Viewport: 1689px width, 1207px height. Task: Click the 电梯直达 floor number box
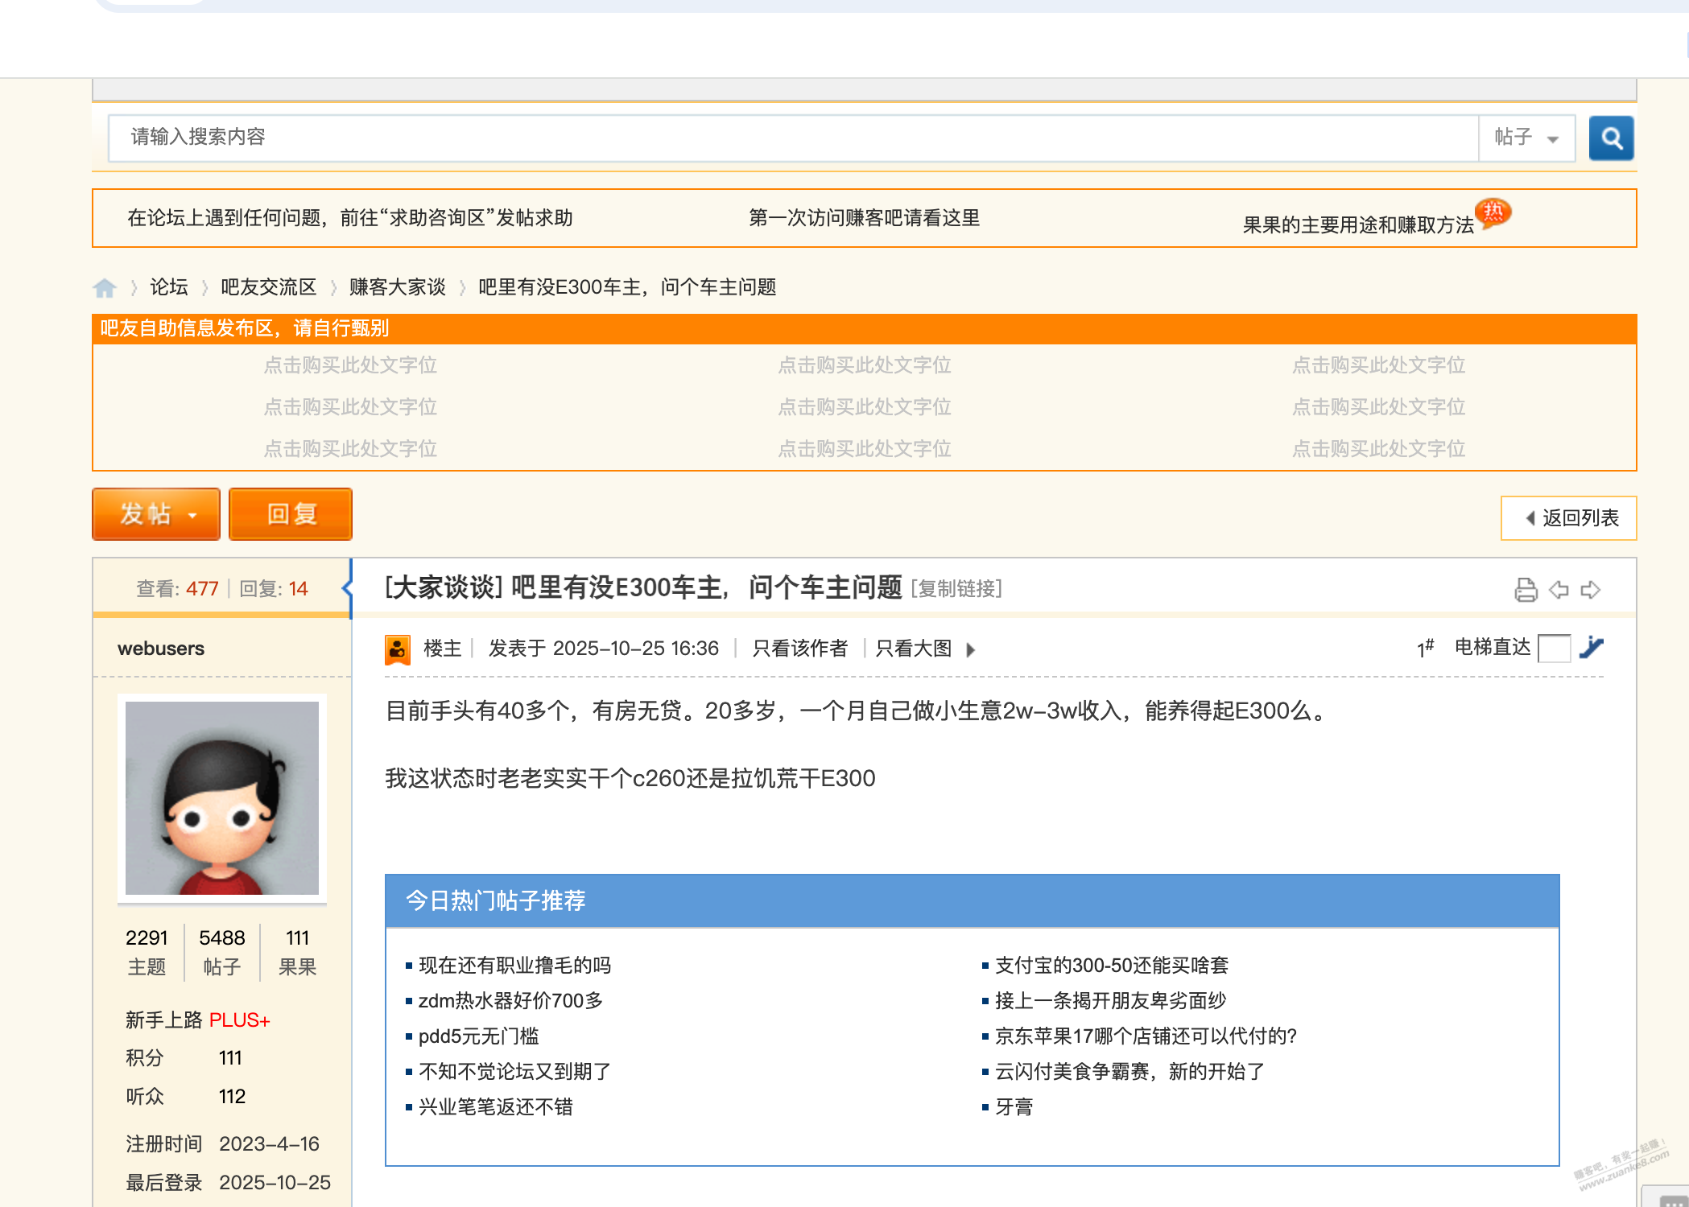(x=1554, y=648)
